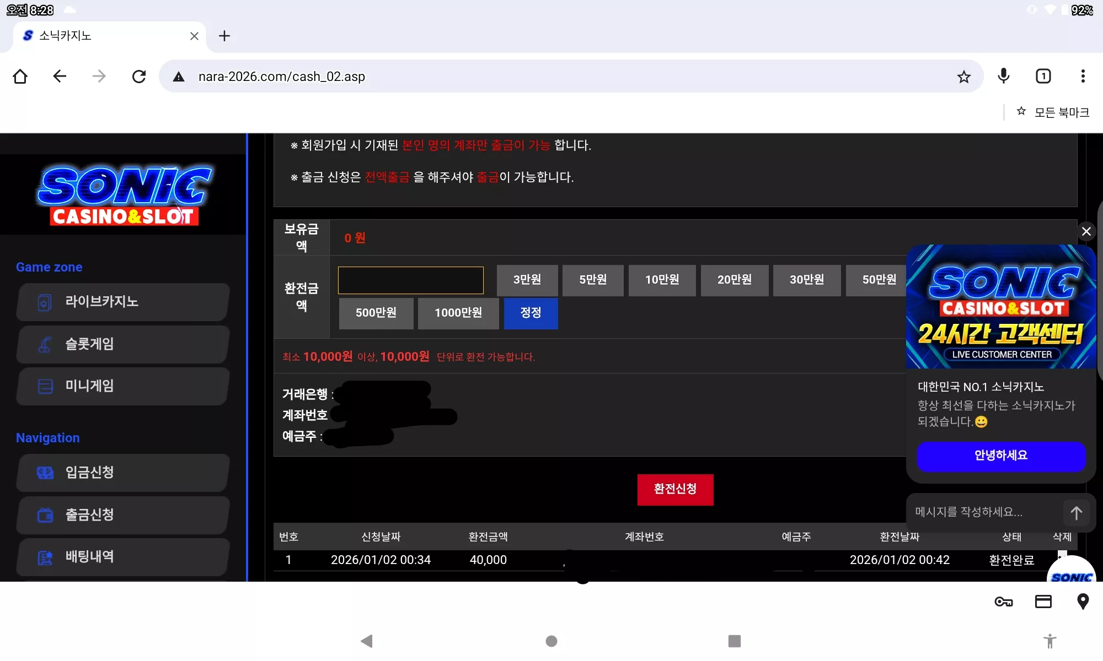The image size is (1103, 661).
Task: Tap the Android home circle button
Action: (551, 641)
